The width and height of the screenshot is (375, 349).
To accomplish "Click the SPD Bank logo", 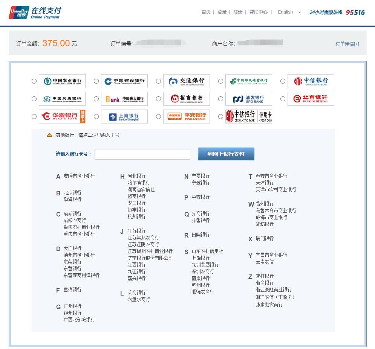I will coord(249,99).
